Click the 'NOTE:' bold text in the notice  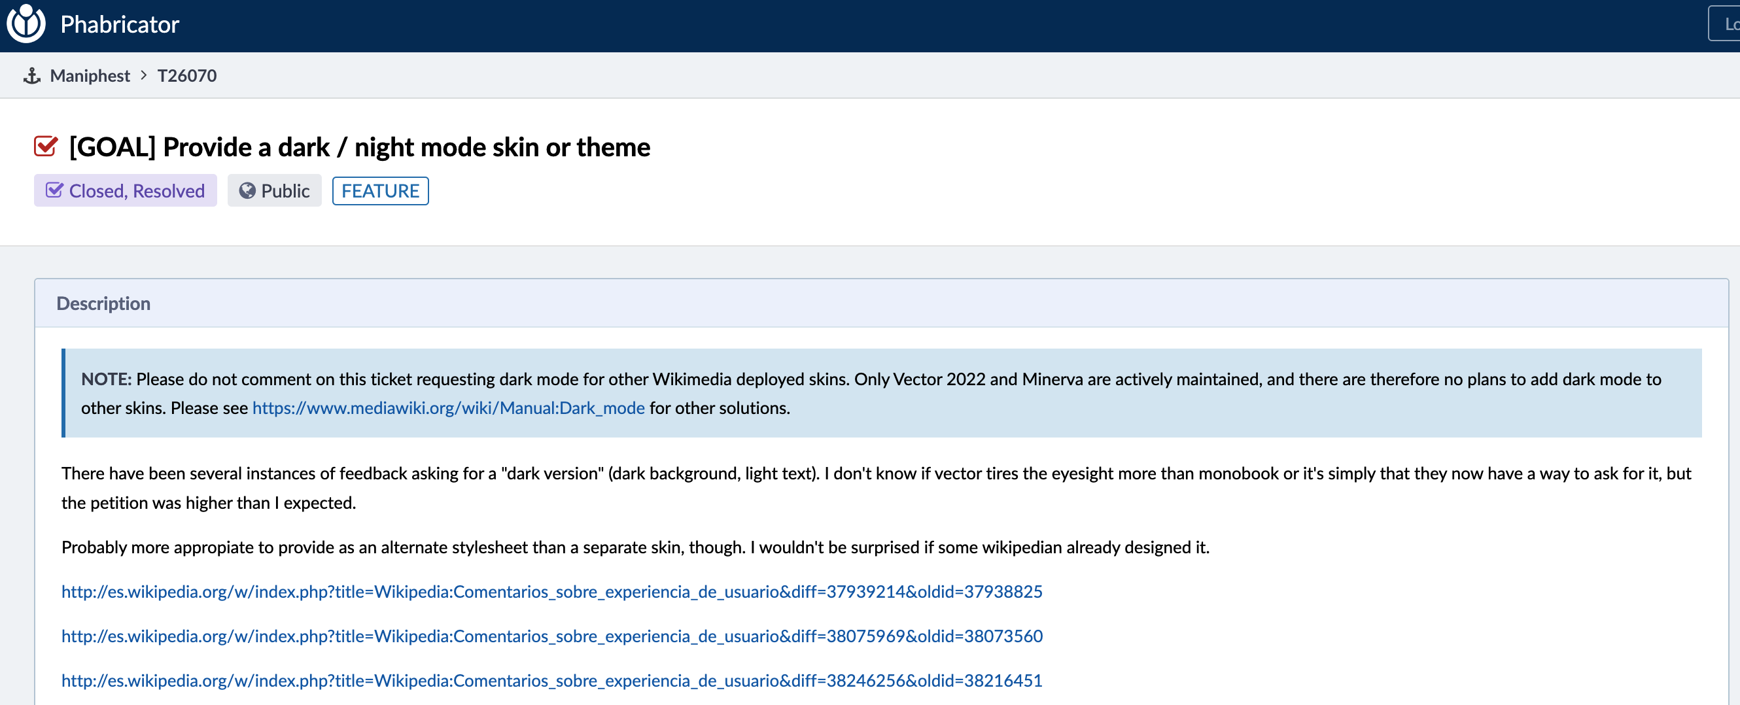[106, 379]
